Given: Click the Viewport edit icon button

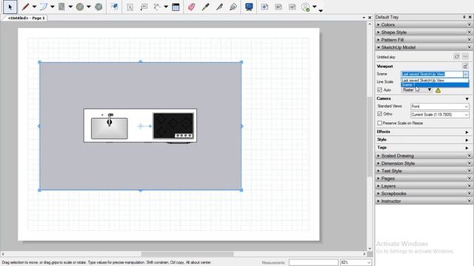Looking at the screenshot, I should (465, 66).
